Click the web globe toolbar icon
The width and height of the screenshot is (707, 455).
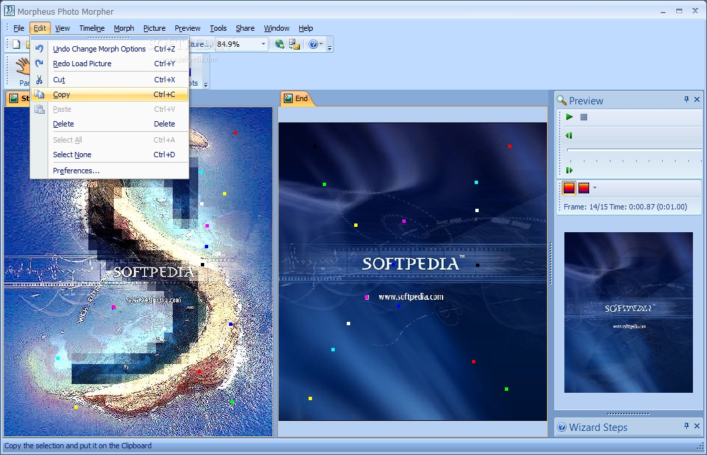coord(280,44)
